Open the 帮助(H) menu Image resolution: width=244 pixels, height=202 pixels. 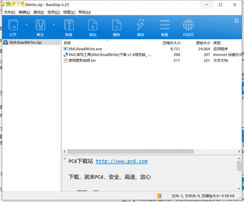[85, 12]
